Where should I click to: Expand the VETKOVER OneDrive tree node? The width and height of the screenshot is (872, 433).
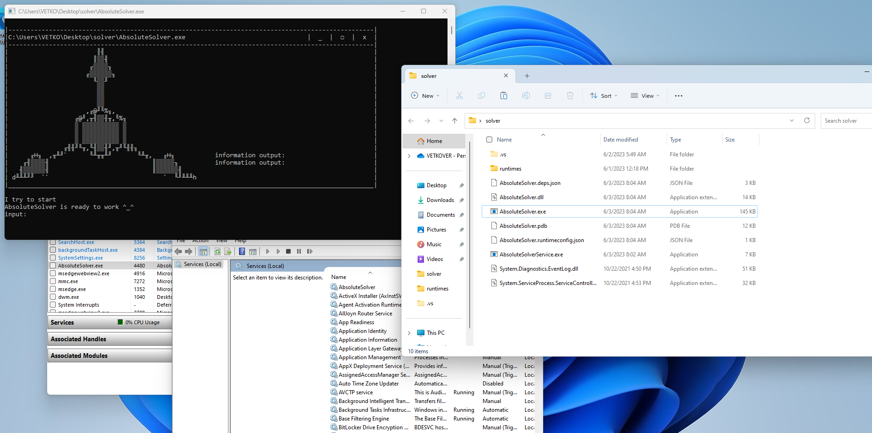coord(409,156)
